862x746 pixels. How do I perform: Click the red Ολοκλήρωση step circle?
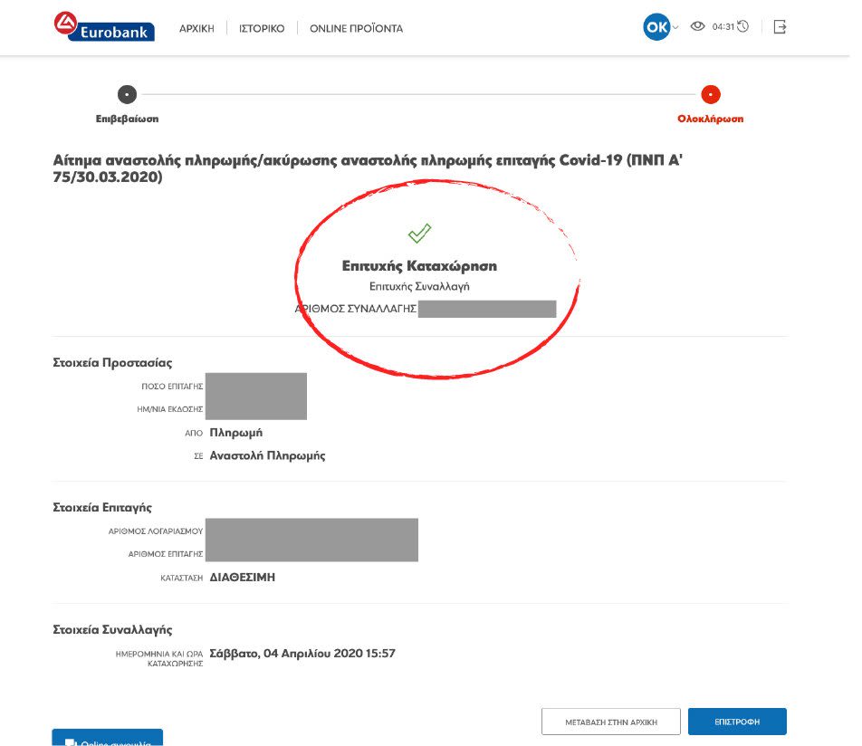711,94
